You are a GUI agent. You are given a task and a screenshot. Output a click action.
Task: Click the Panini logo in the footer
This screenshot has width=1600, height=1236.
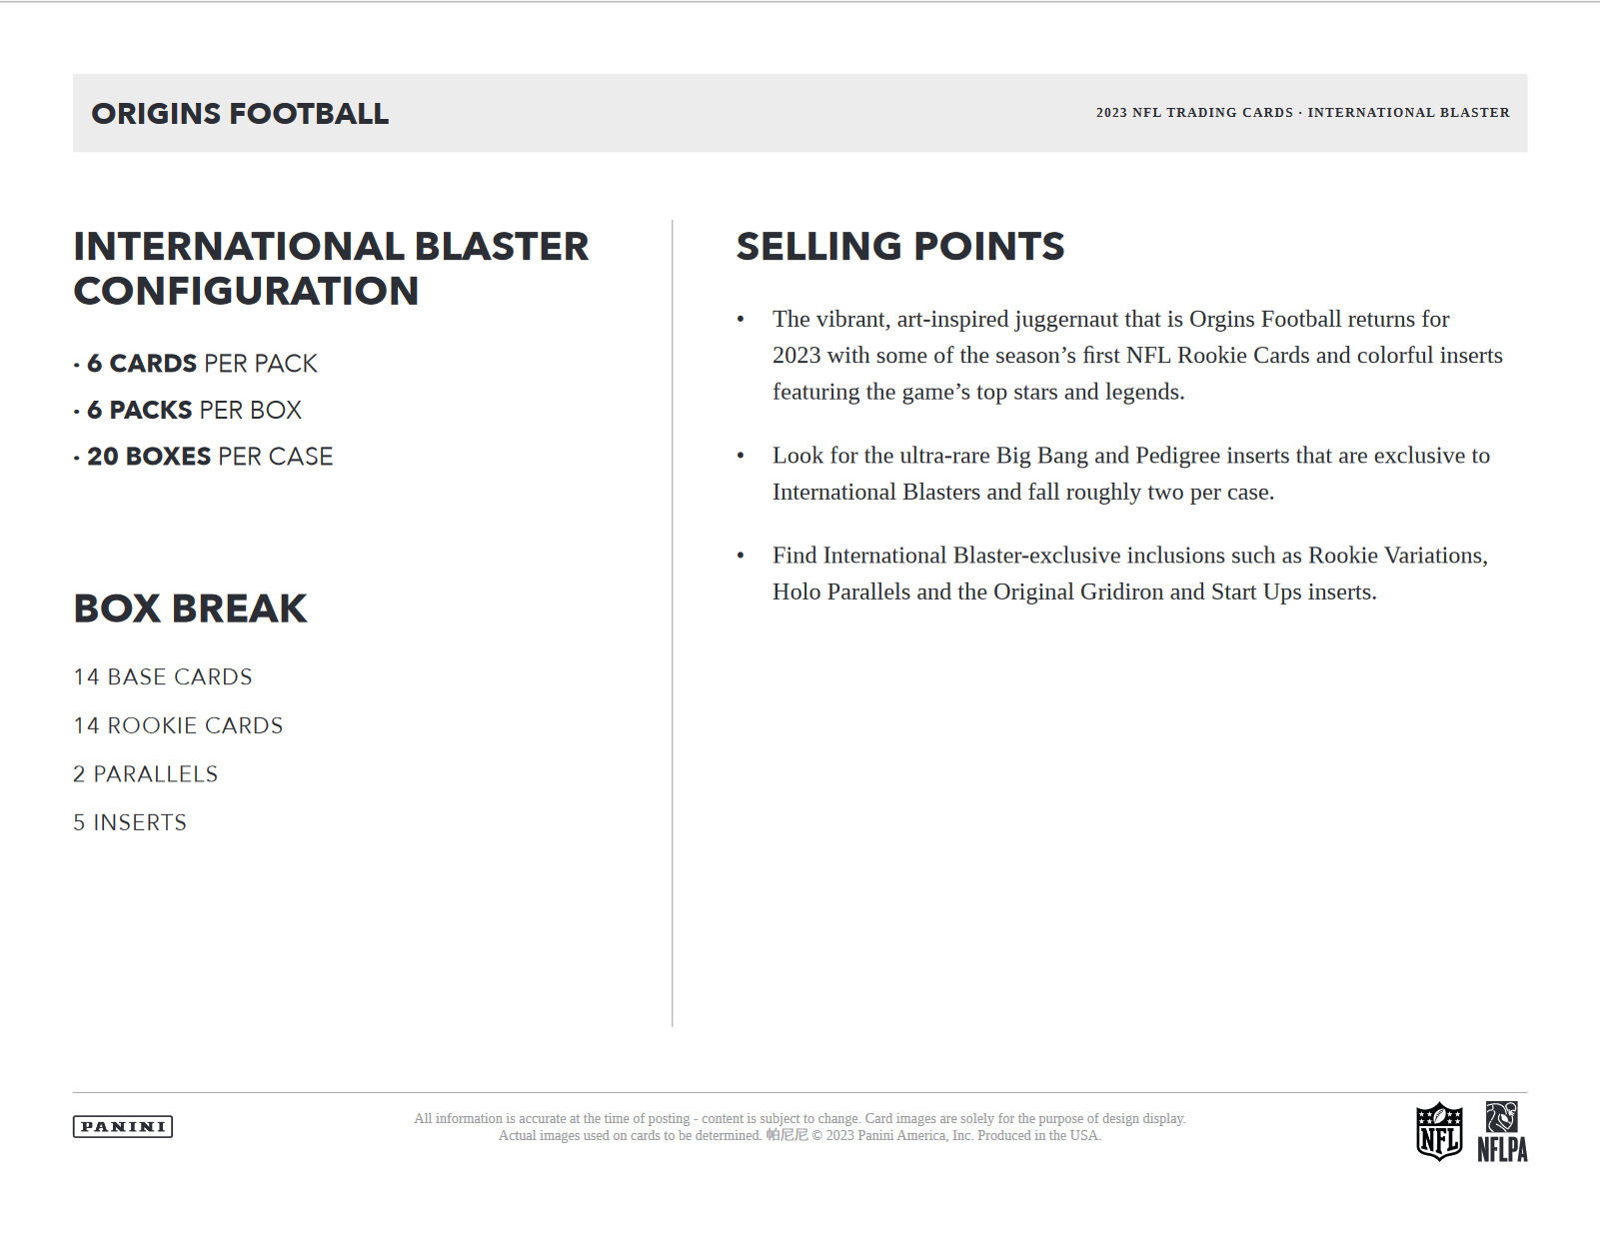pos(123,1127)
